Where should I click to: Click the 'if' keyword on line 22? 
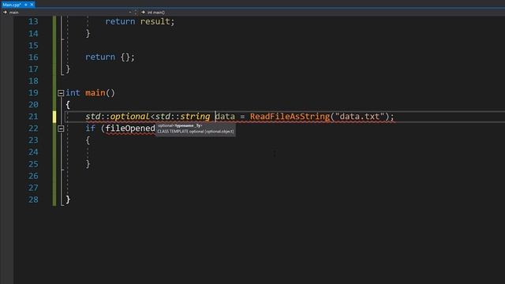click(90, 128)
